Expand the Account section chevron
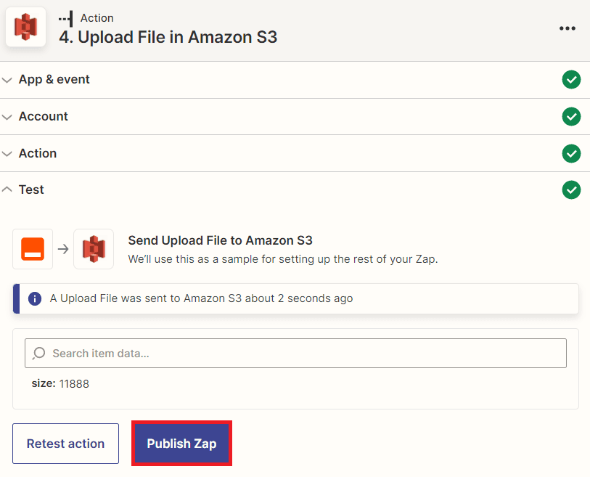 coord(7,117)
